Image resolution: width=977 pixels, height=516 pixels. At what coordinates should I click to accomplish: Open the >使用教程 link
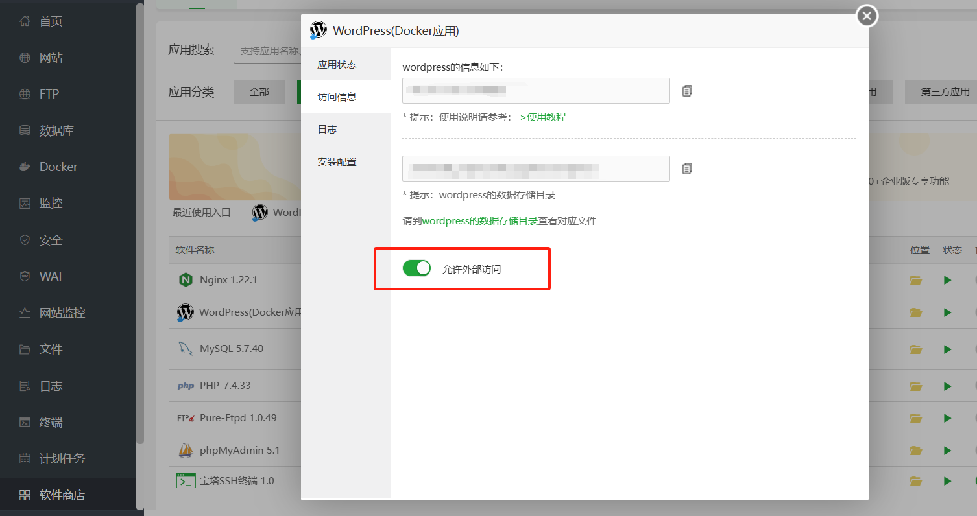543,117
